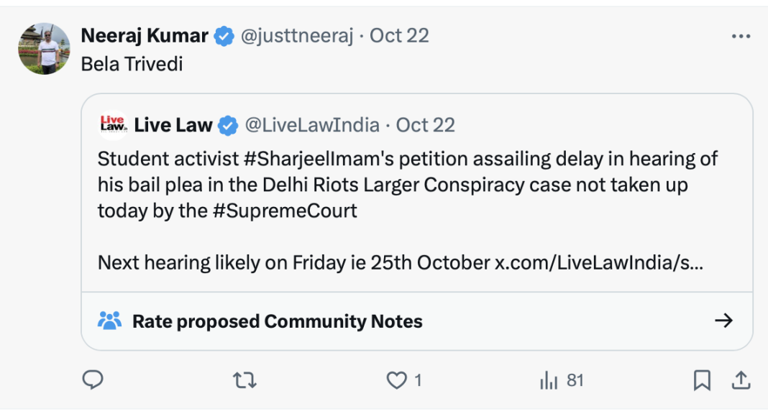The height and width of the screenshot is (414, 768).
Task: Share the post using the upload arrow icon
Action: click(x=741, y=380)
